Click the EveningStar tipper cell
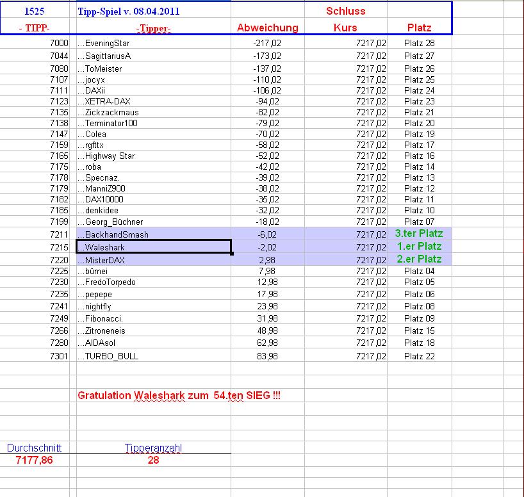This screenshot has width=524, height=497. click(153, 43)
